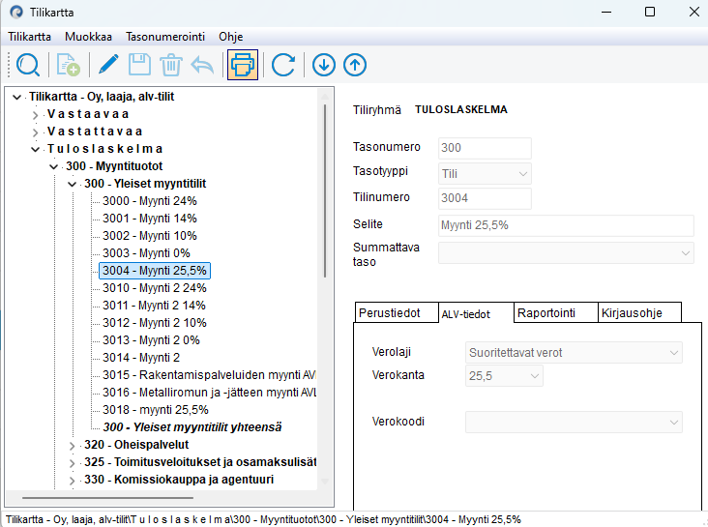Click the Tilikartta app icon in title bar
Image resolution: width=708 pixels, height=527 pixels.
click(16, 13)
